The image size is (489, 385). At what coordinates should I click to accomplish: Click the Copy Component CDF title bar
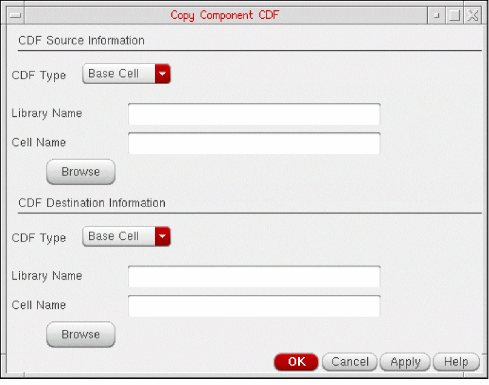coord(225,15)
